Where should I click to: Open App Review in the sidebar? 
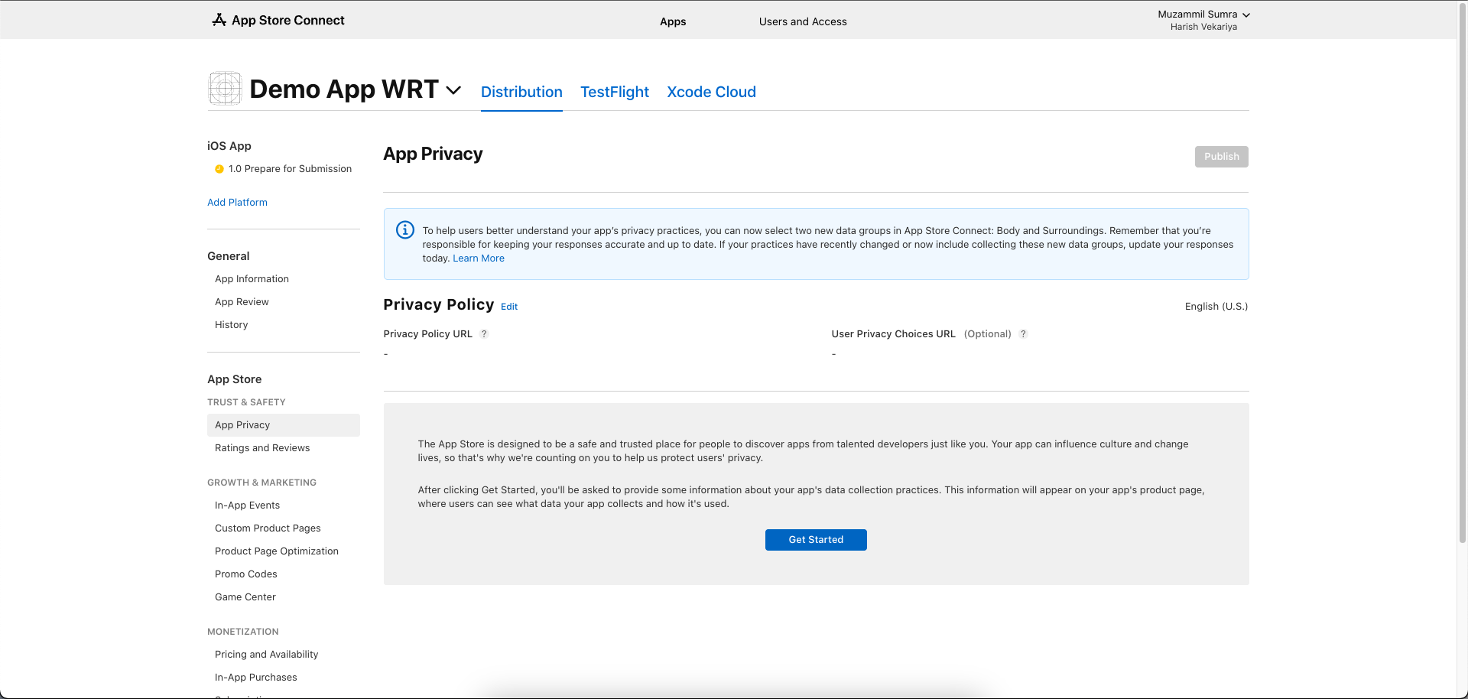tap(242, 302)
